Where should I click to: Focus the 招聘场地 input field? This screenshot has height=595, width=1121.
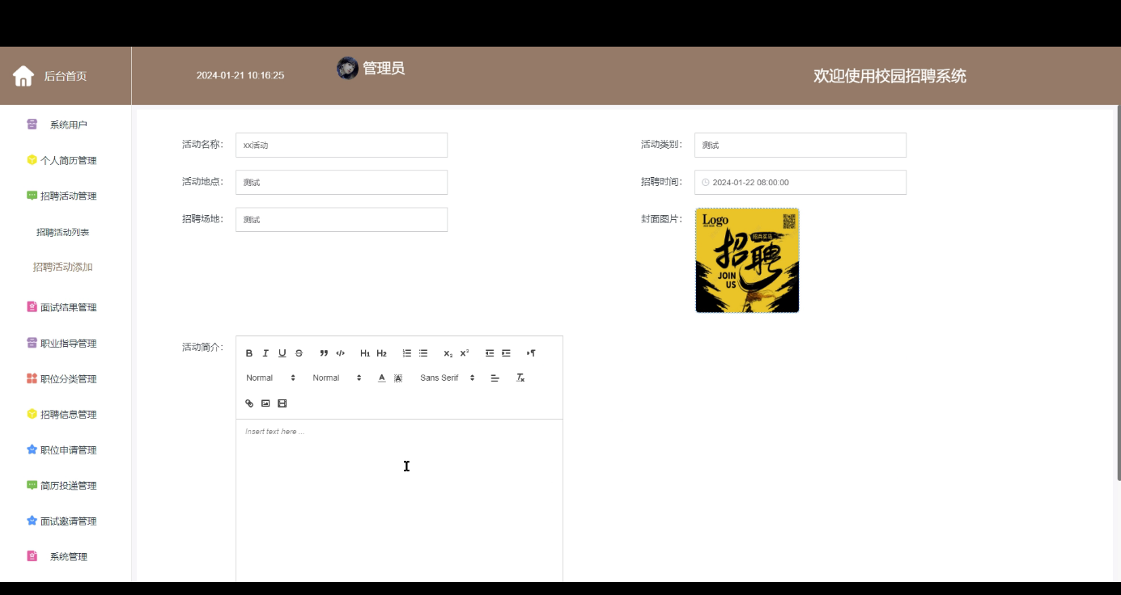(342, 219)
